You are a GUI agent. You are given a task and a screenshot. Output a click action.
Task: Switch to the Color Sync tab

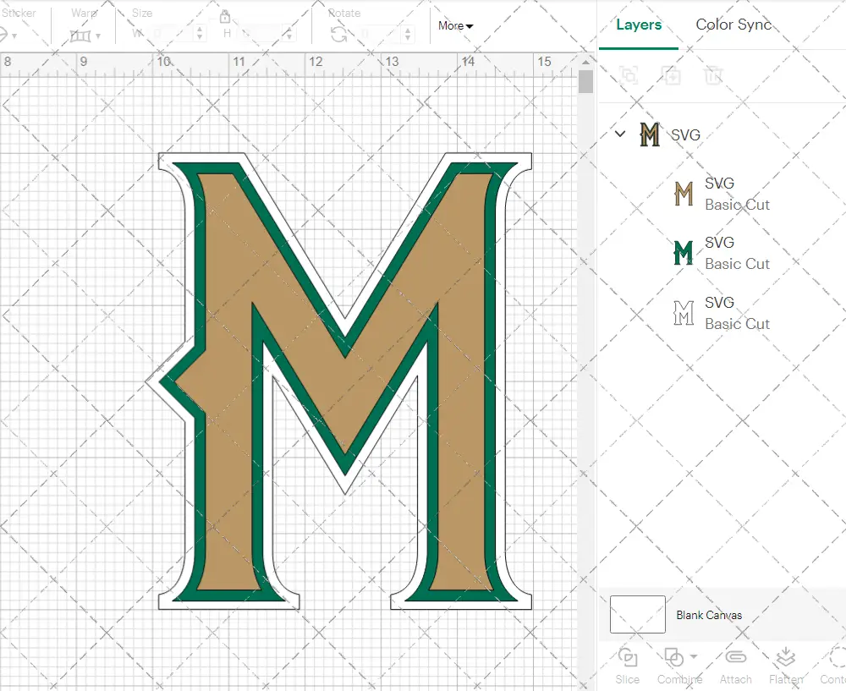point(733,25)
